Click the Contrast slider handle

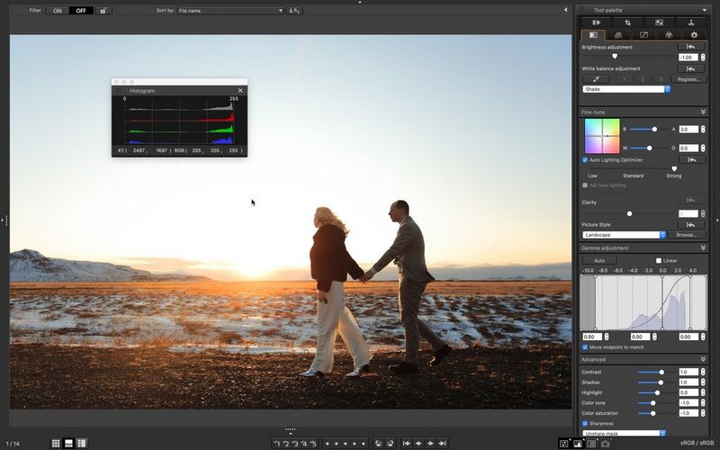661,372
